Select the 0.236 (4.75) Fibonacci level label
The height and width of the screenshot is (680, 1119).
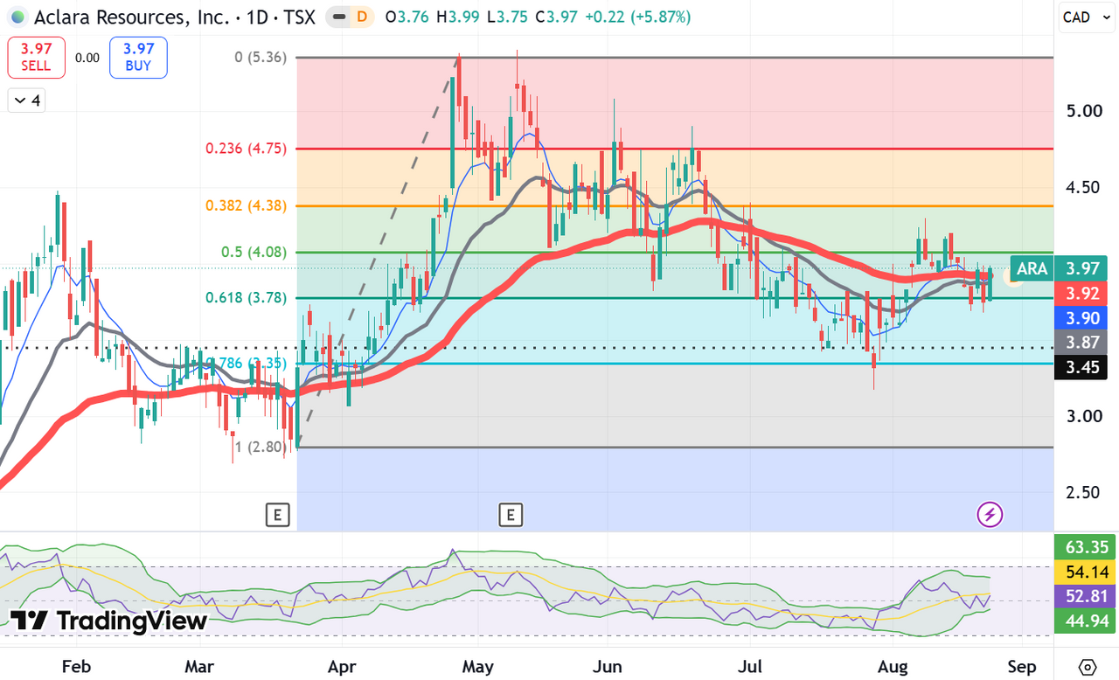coord(246,149)
